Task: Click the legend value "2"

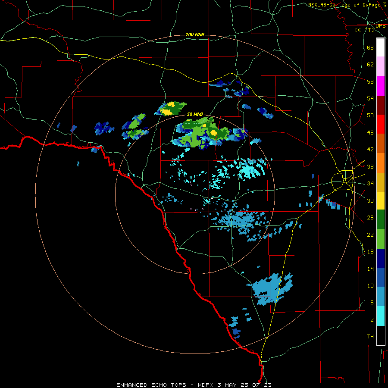Action: click(x=372, y=320)
